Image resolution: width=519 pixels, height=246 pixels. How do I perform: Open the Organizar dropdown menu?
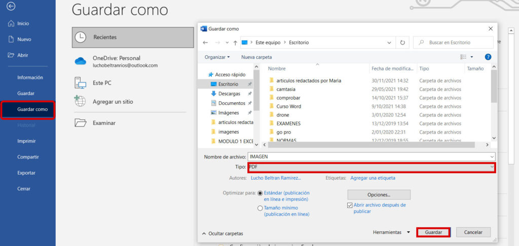[217, 57]
